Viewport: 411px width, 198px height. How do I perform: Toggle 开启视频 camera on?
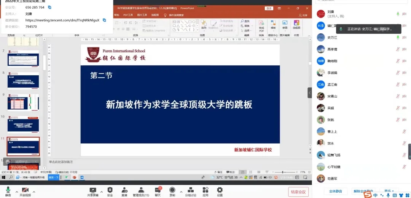(x=25, y=192)
